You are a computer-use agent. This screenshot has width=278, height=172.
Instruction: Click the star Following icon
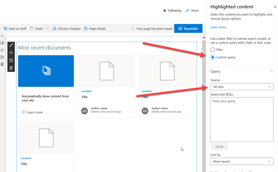[165, 11]
